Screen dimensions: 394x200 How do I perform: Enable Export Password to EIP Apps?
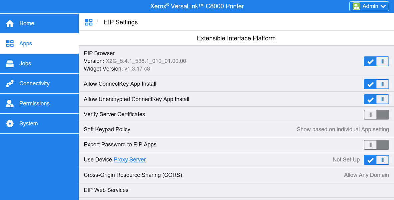point(376,145)
